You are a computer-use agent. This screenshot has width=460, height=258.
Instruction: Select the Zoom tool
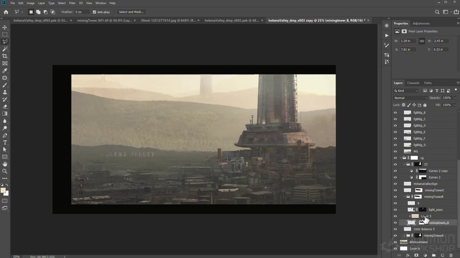[4, 171]
